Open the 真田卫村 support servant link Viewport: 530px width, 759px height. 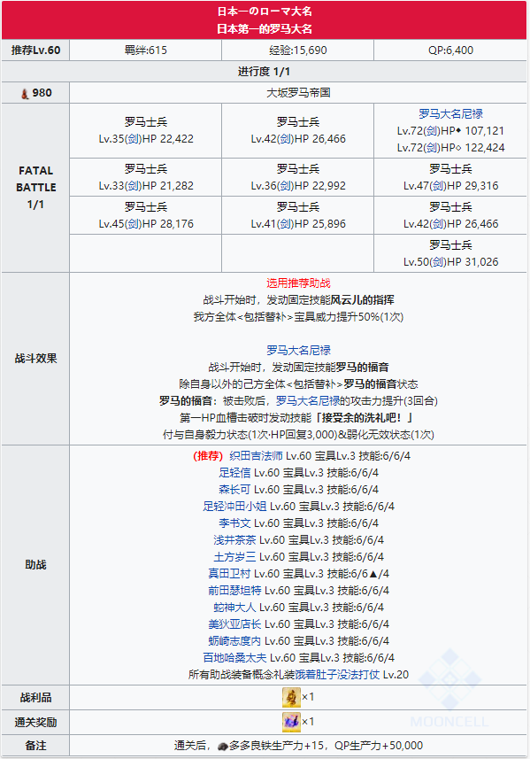(229, 574)
